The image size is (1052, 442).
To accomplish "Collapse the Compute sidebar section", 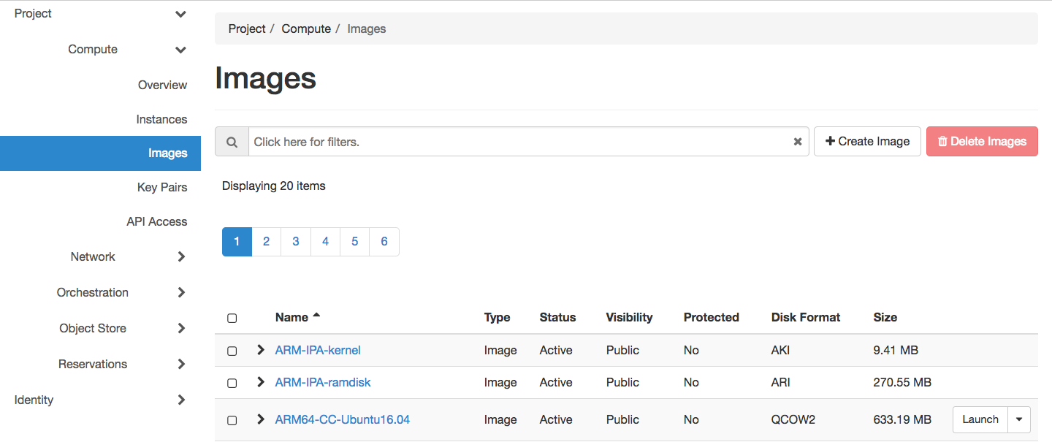I will 180,50.
